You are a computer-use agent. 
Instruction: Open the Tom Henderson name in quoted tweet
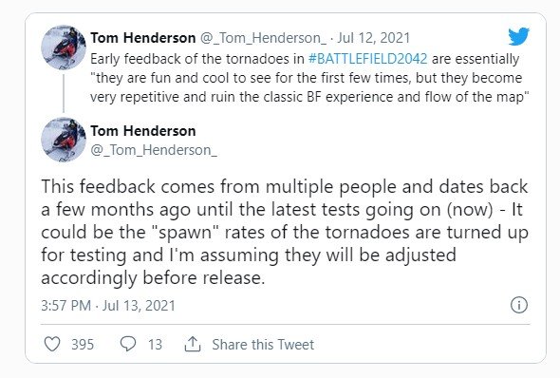[143, 37]
